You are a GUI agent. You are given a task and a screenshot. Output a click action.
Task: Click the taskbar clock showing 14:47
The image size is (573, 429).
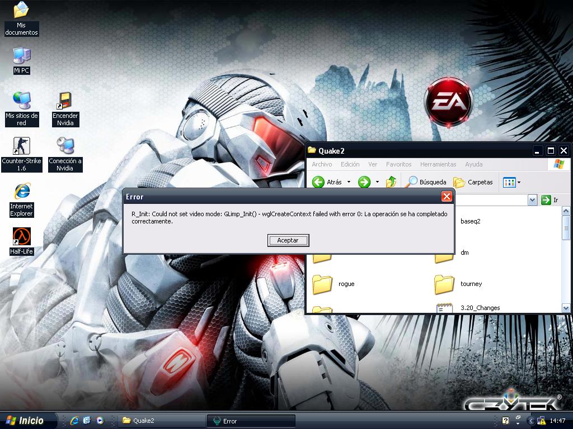[557, 421]
